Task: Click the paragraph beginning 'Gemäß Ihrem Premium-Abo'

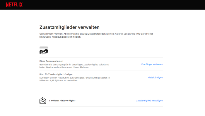Action: click(x=96, y=35)
